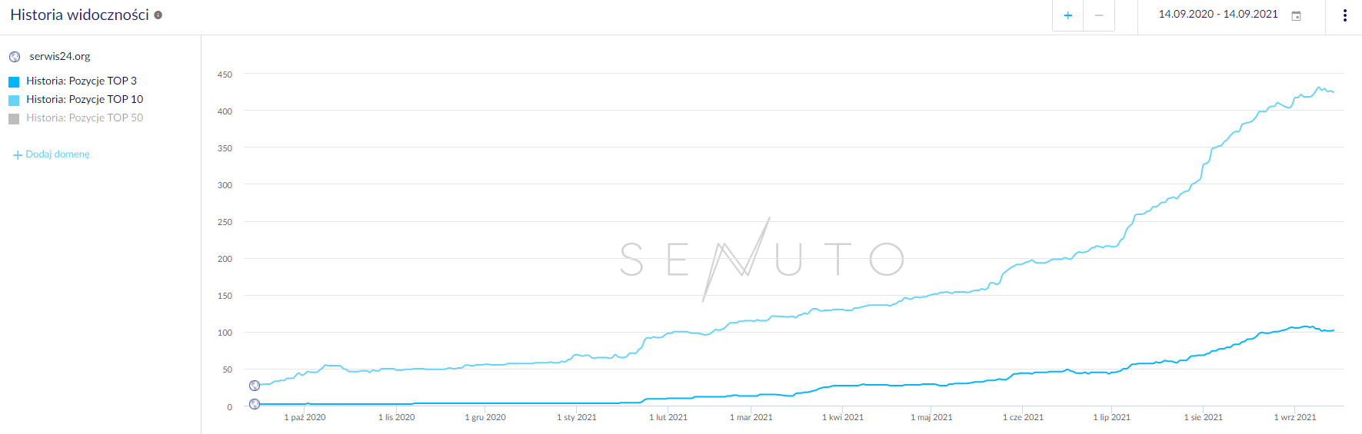
Task: Click the gray TOP 50 color square
Action: [x=14, y=118]
